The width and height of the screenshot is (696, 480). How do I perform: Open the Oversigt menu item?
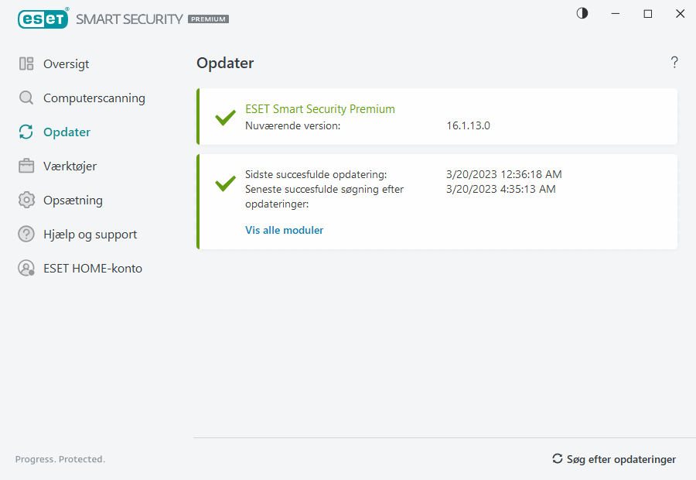point(67,64)
